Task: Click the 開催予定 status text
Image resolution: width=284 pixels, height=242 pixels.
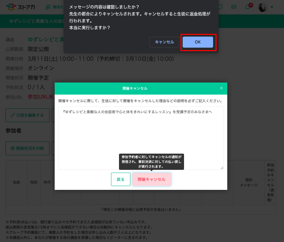Action: [38, 78]
